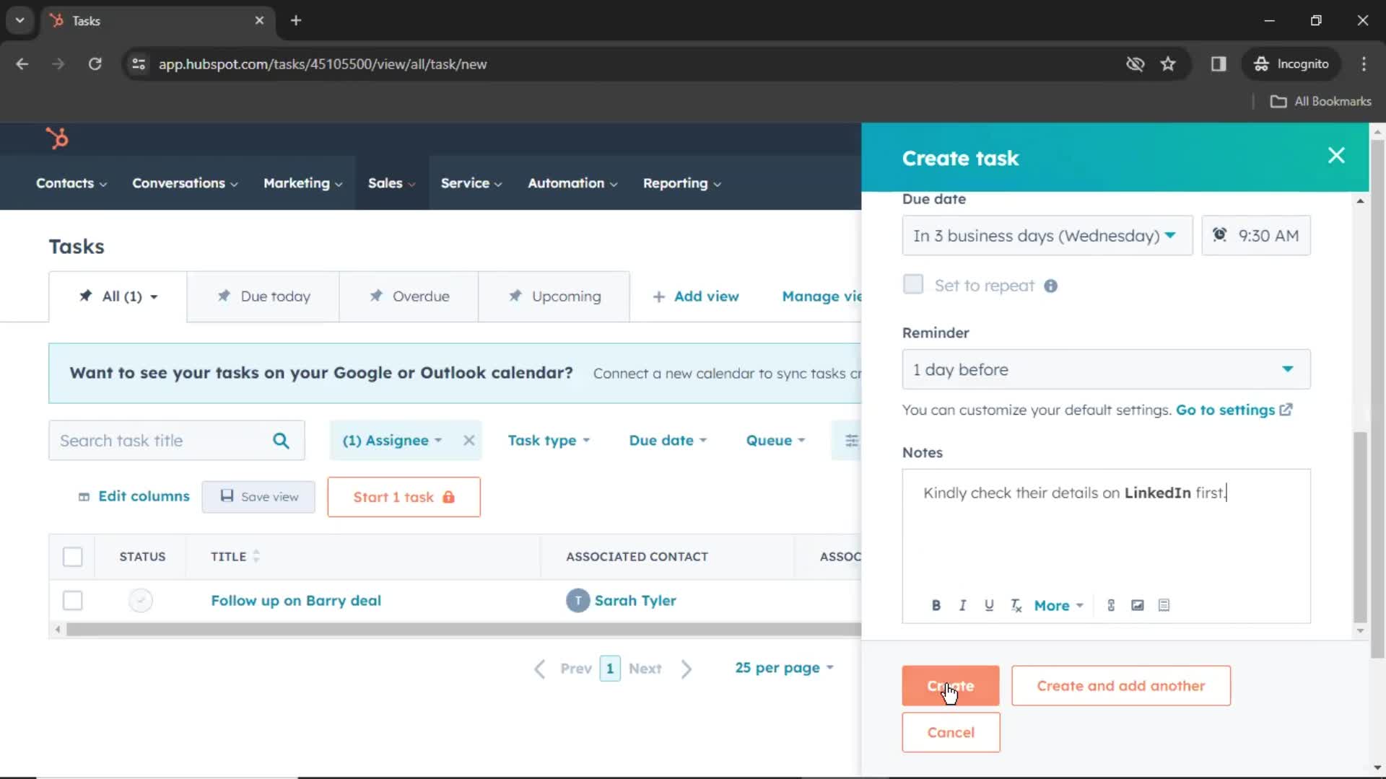Click the Strikethrough formatting icon
The image size is (1386, 779).
(1016, 605)
